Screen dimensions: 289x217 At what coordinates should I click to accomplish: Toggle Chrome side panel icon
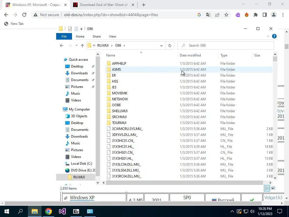265,15
